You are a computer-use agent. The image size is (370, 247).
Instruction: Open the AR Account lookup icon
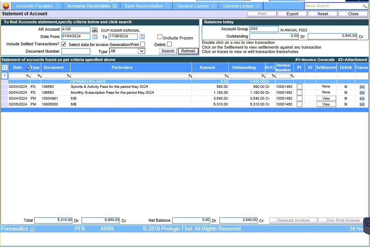[x=95, y=30]
